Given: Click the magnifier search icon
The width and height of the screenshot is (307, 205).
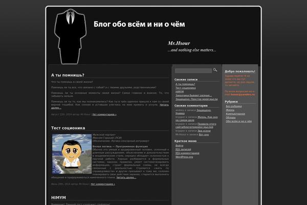Looking at the screenshot, I should (215, 70).
